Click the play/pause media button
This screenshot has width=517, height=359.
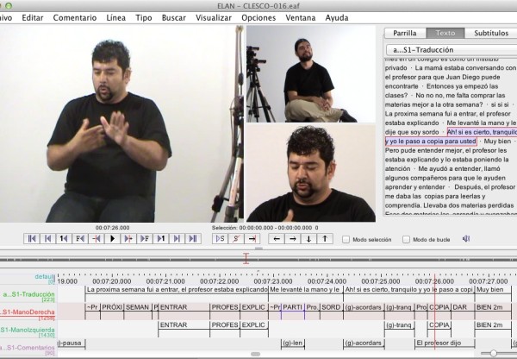[x=113, y=238]
